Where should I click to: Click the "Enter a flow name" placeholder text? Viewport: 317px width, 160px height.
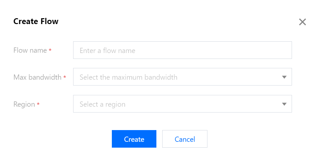coord(107,50)
